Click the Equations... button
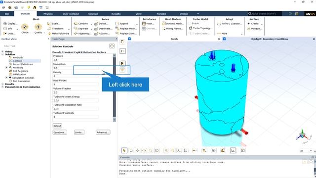The height and width of the screenshot is (178, 316). 60,133
